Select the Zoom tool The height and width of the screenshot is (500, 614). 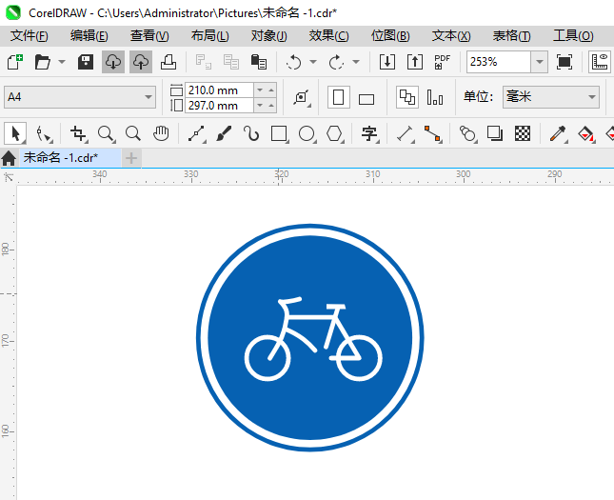coord(106,134)
